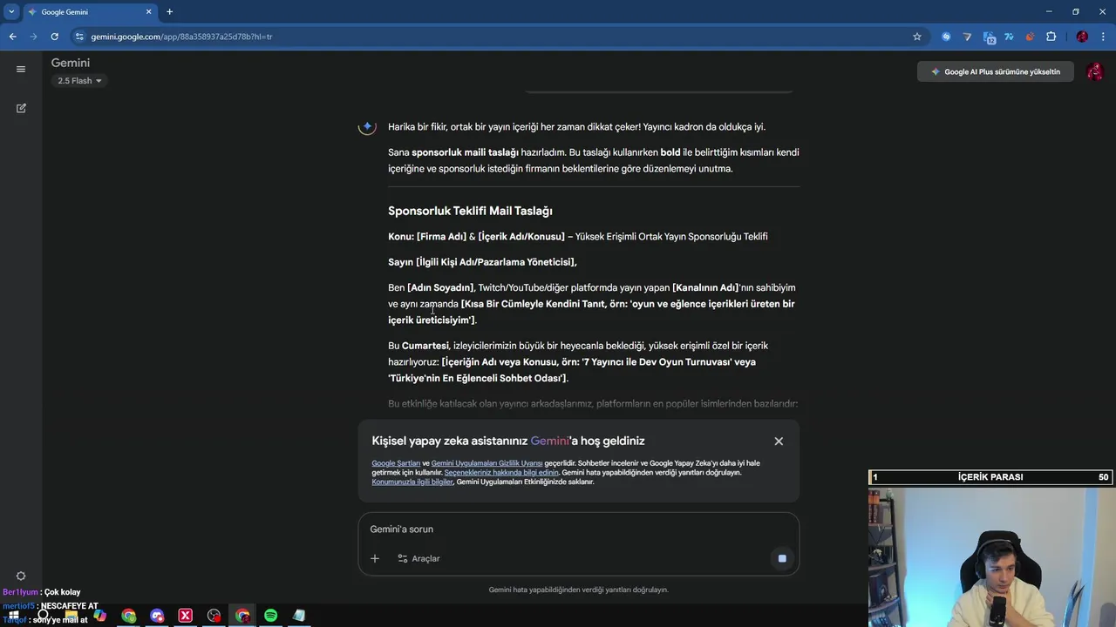The height and width of the screenshot is (627, 1116).
Task: Open the orange extension icon
Action: (1030, 37)
